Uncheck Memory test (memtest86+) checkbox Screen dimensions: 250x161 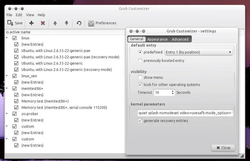coord(16,101)
